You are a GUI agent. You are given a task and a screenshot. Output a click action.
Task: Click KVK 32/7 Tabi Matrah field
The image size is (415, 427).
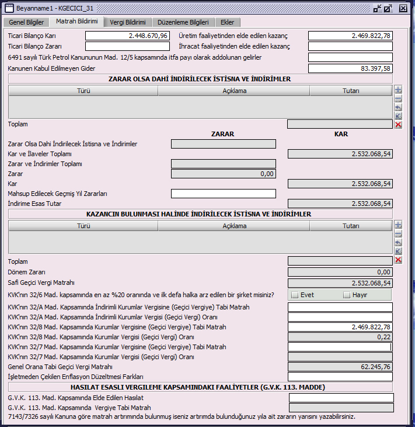tap(340, 347)
